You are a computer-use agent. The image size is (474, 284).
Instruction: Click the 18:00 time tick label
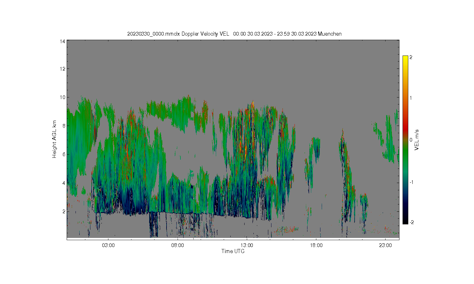click(316, 246)
